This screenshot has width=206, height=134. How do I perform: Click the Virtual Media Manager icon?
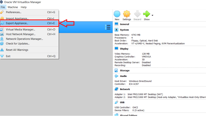2,29
